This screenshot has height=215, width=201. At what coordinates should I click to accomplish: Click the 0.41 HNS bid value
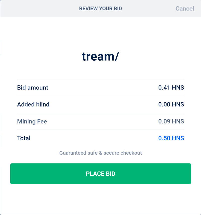(171, 88)
